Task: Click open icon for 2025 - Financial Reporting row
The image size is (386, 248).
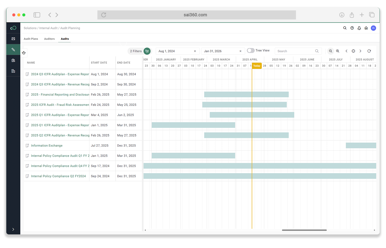Action: [27, 95]
